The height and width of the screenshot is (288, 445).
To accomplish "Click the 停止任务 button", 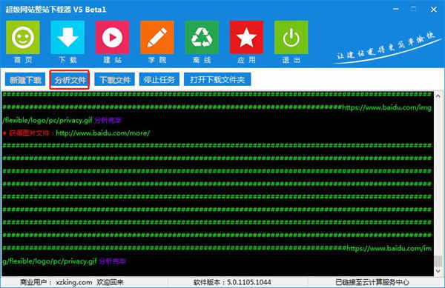I will (x=159, y=79).
